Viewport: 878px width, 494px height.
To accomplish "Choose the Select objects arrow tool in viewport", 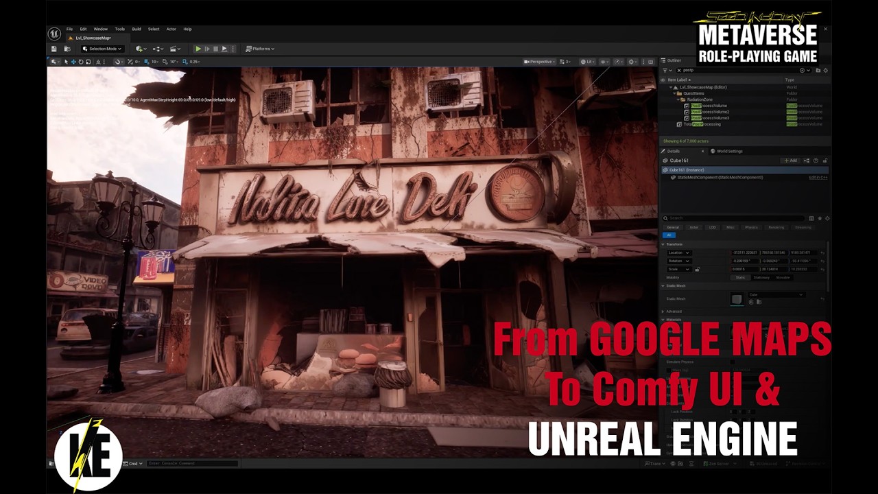I will [x=66, y=62].
